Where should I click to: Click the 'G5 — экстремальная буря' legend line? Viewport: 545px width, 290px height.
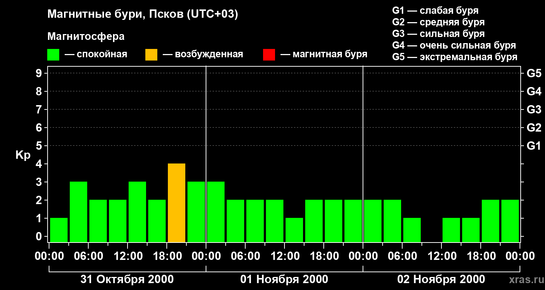[x=455, y=57]
